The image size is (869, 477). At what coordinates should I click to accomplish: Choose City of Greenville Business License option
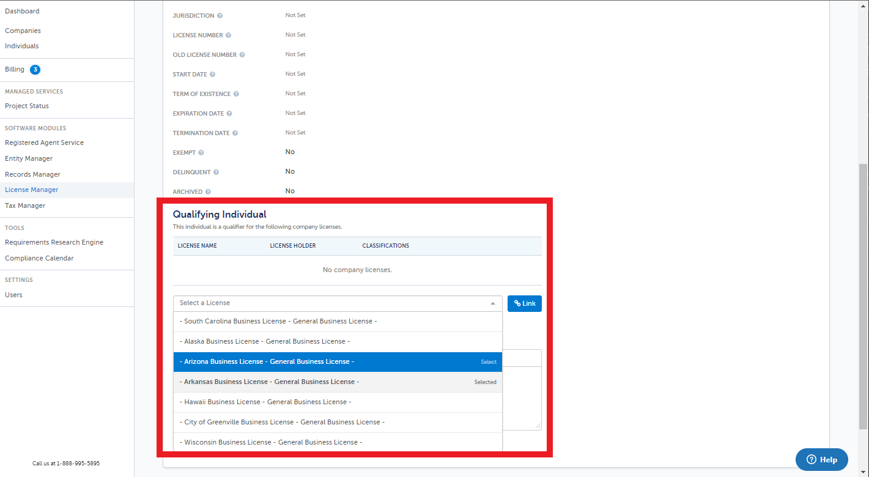coord(338,423)
